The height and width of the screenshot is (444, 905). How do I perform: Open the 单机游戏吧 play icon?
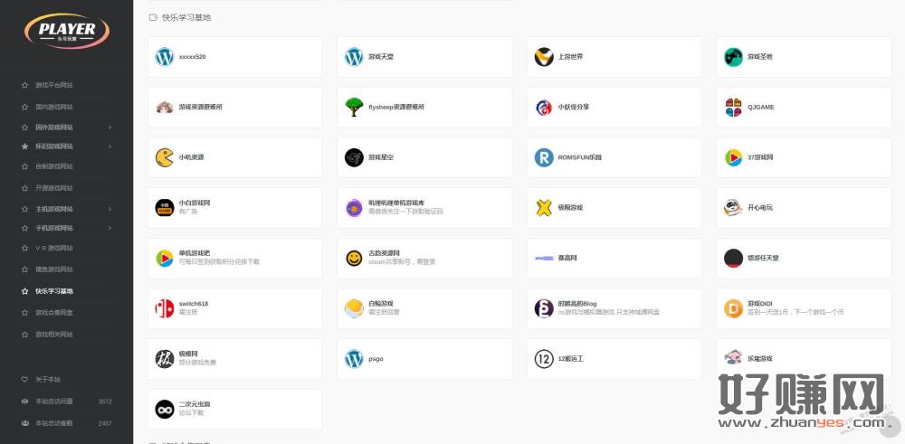[x=165, y=258]
